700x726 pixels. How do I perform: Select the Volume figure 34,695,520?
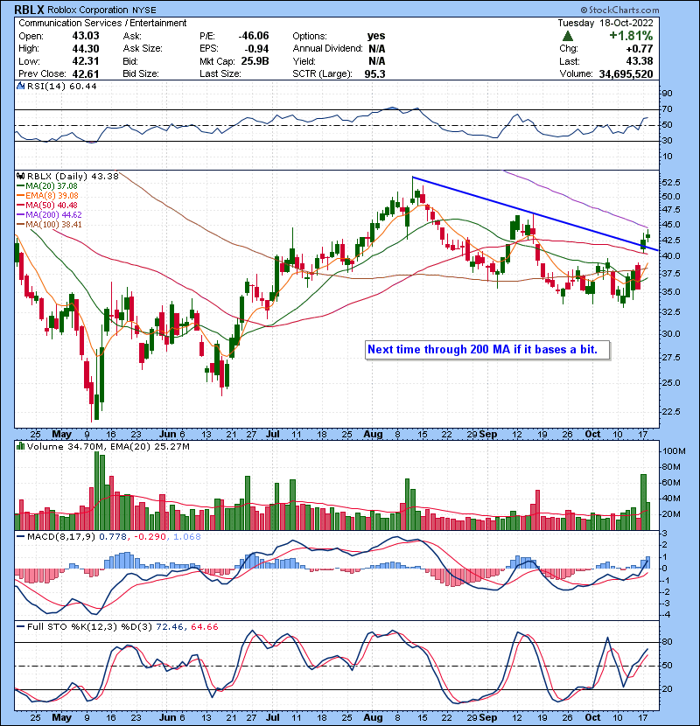tap(626, 73)
